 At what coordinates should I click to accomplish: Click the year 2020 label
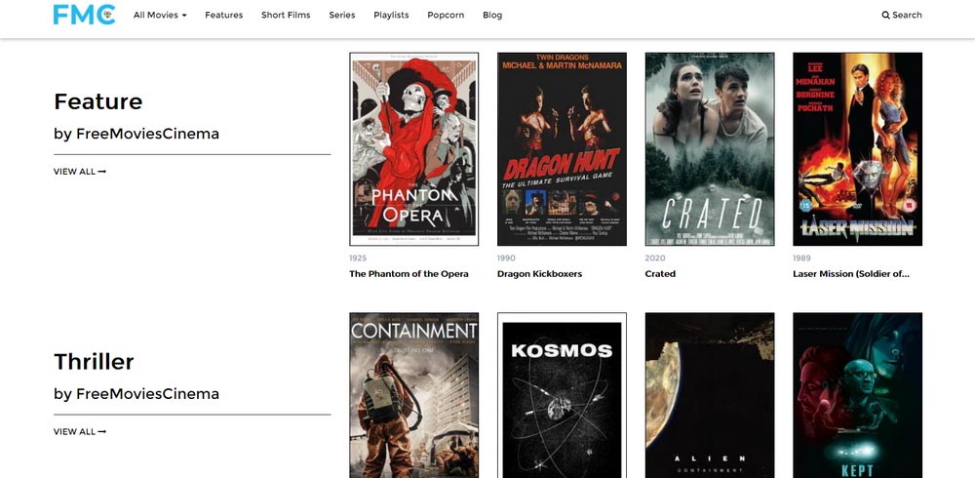[x=655, y=258]
